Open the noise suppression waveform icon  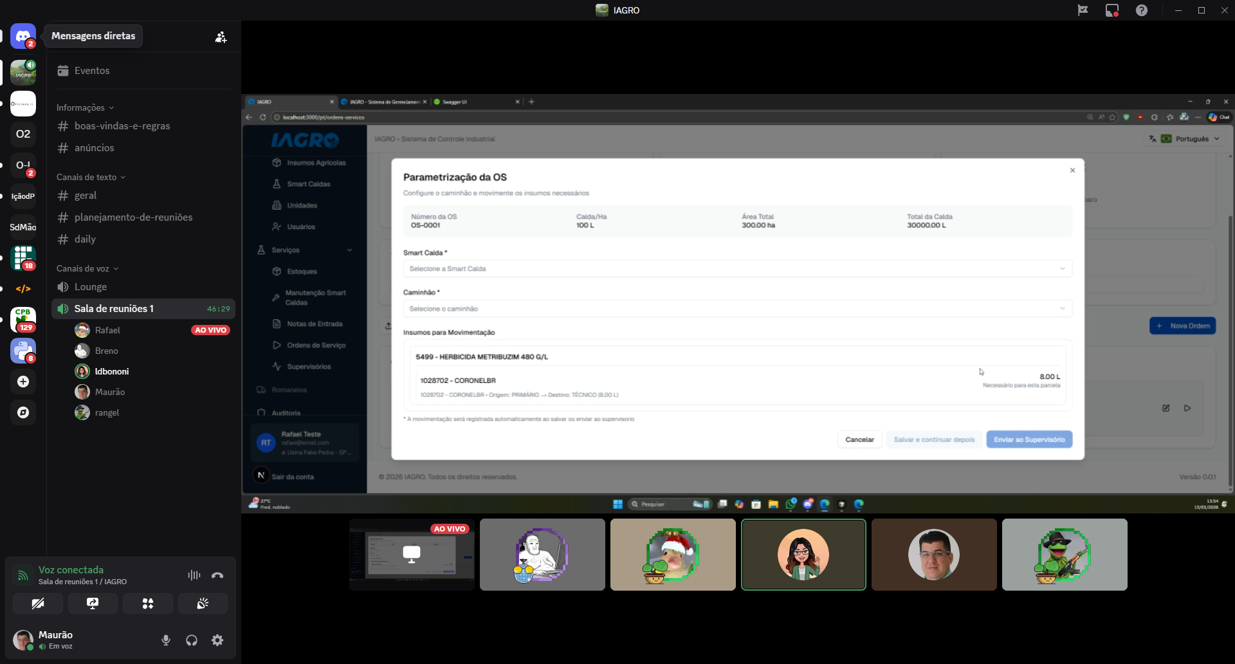(x=194, y=575)
